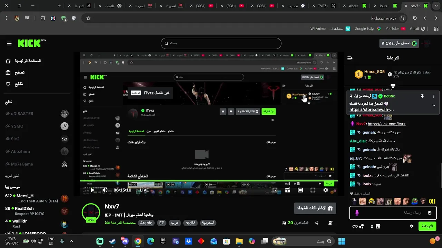Share the stream icon
The image size is (442, 248).
(x=317, y=223)
